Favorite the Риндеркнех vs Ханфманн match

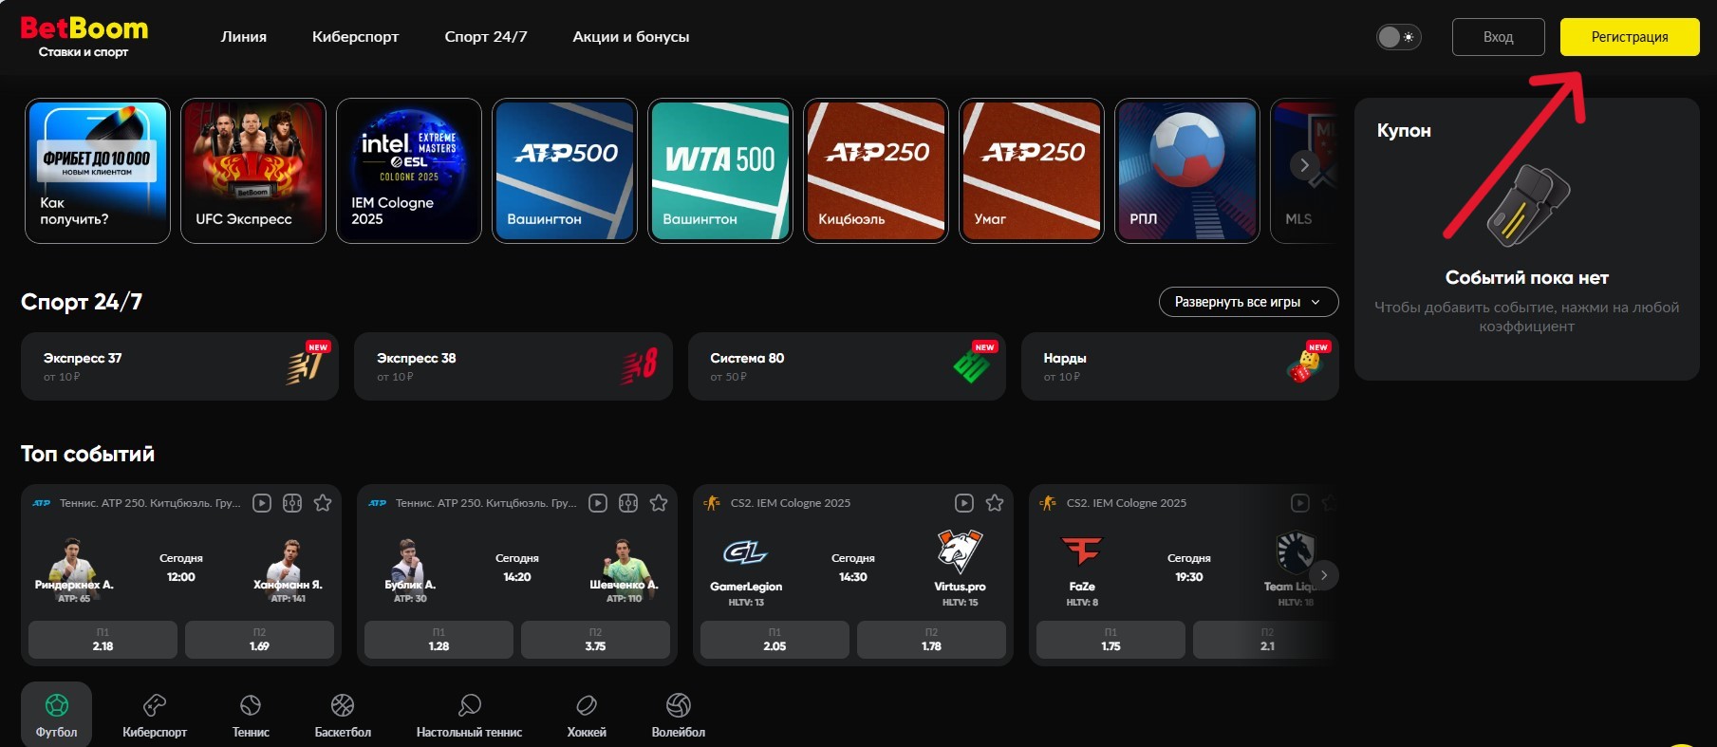(x=323, y=503)
